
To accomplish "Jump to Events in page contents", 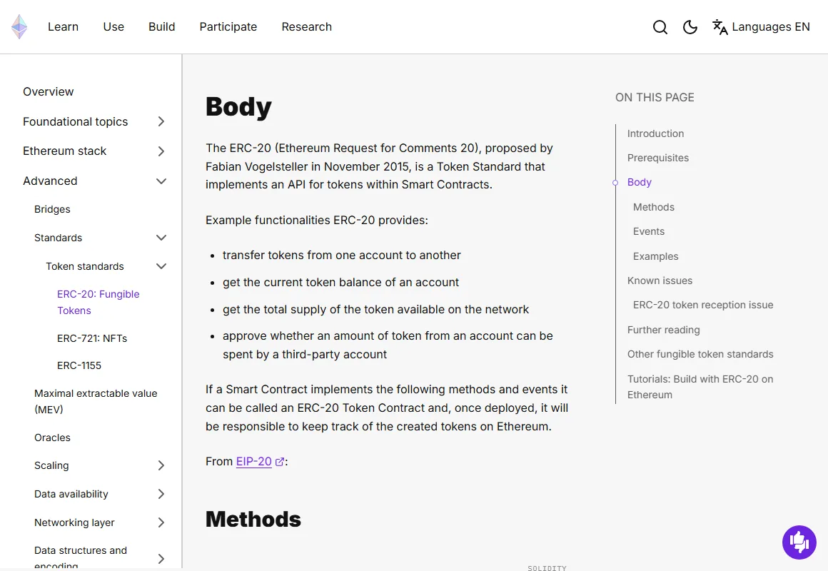I will [649, 231].
